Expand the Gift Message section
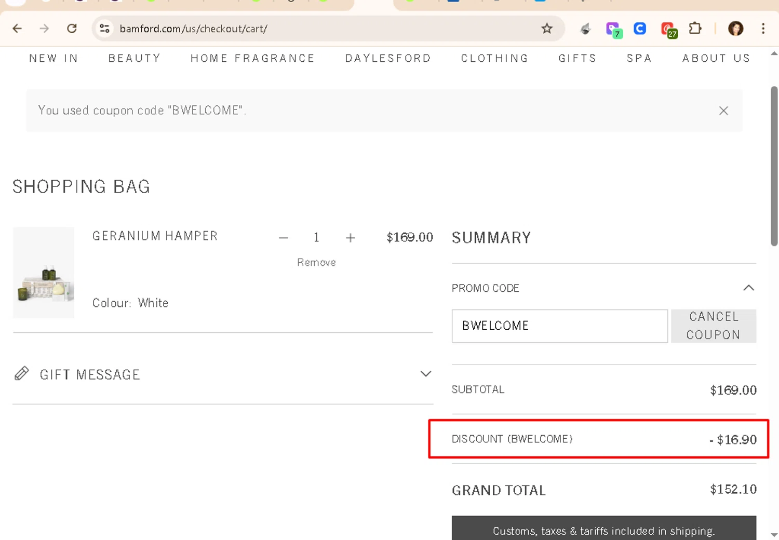Image resolution: width=779 pixels, height=540 pixels. click(x=426, y=374)
